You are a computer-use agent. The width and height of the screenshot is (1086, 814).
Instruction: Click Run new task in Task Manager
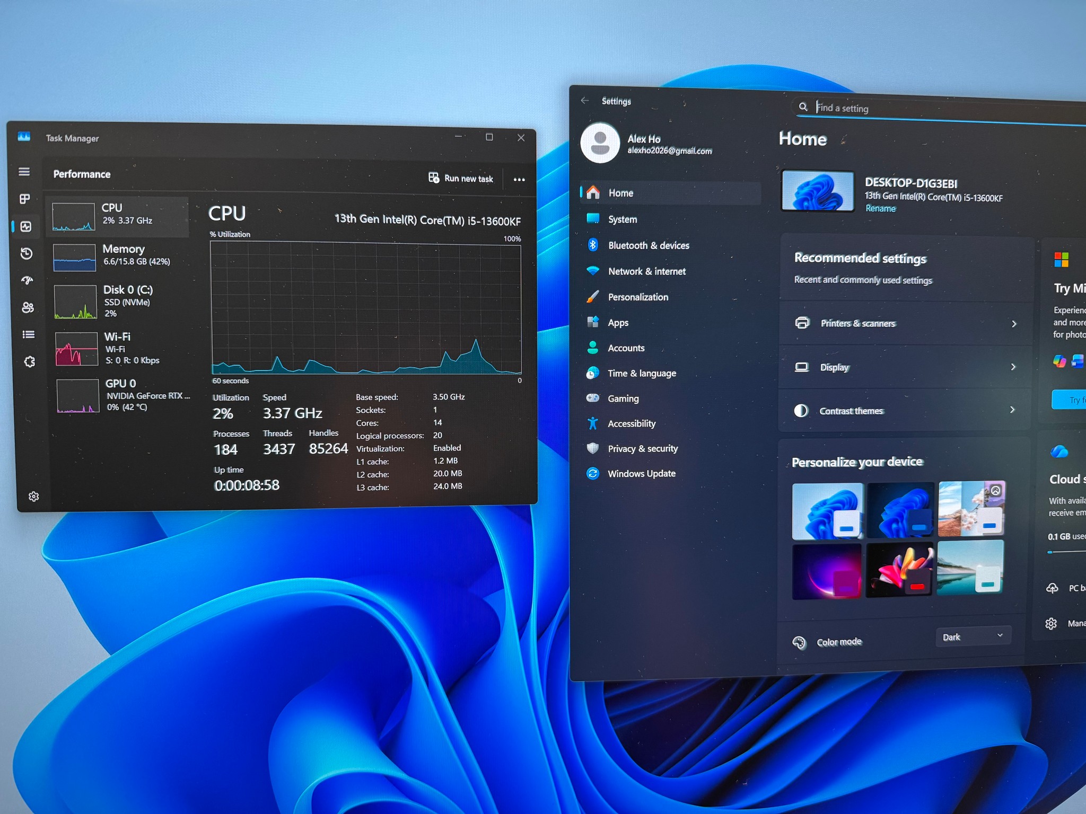tap(461, 178)
